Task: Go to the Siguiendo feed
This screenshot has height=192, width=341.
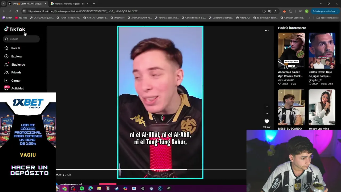Action: pos(15,65)
